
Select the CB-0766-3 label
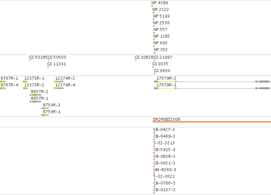[x=164, y=183]
